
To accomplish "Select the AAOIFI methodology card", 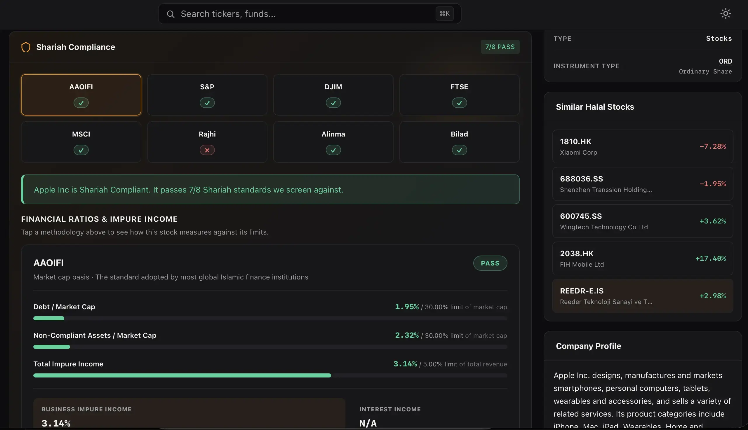I will [x=81, y=95].
